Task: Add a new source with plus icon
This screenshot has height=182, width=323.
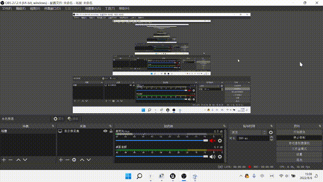Action: [61, 160]
